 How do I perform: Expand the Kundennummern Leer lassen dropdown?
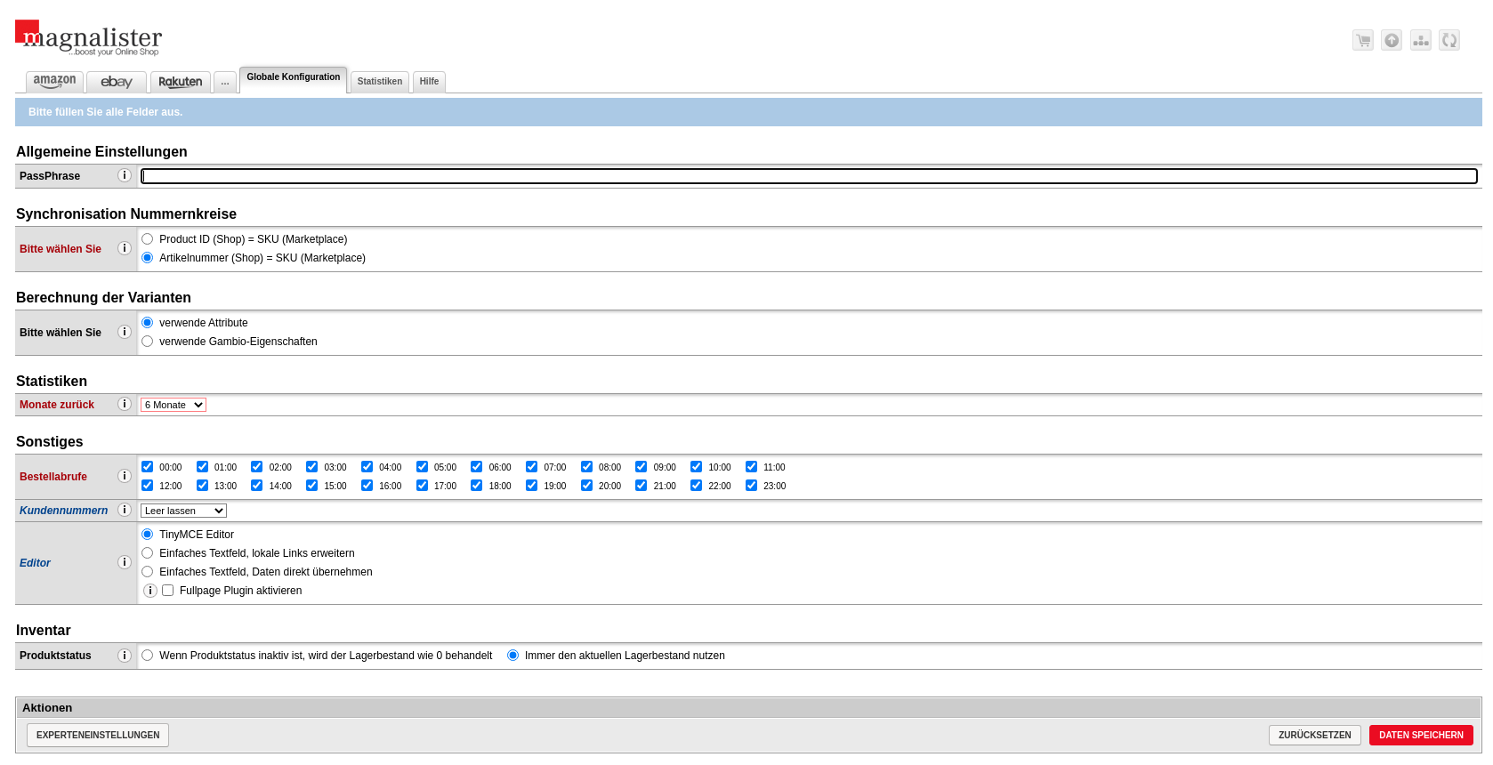[x=184, y=511]
